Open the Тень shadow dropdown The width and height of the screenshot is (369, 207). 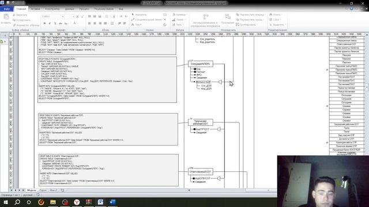pyautogui.click(x=178, y=25)
